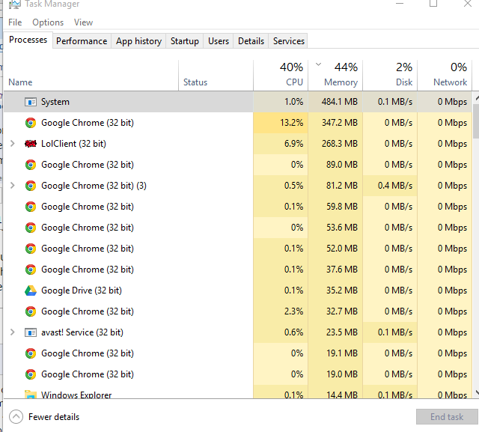Click Chrome icon in the 37.6 MB row
The image size is (479, 432).
[31, 270]
